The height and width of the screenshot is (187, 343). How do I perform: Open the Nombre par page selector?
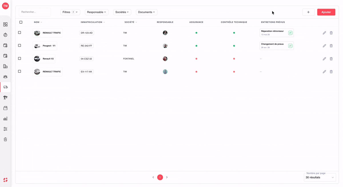click(x=320, y=177)
